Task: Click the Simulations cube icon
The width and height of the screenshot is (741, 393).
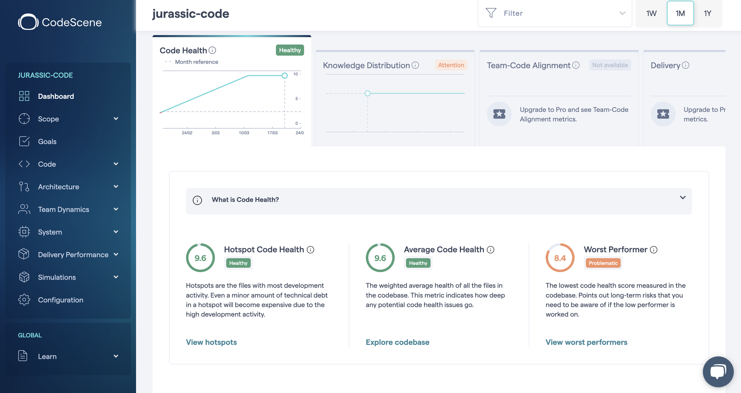Action: click(24, 277)
